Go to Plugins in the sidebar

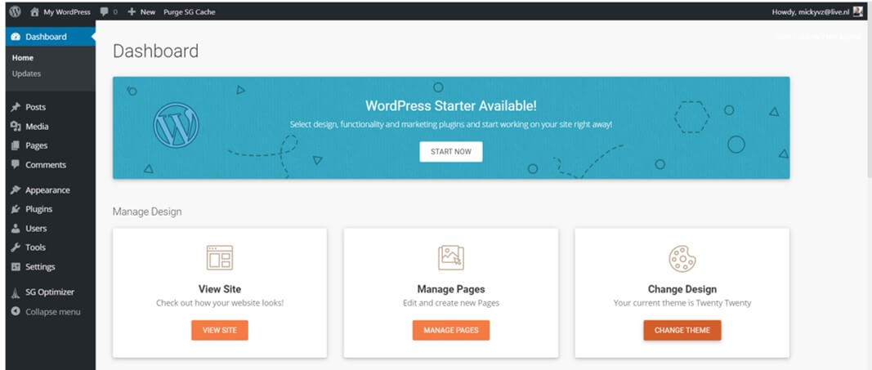tap(38, 209)
